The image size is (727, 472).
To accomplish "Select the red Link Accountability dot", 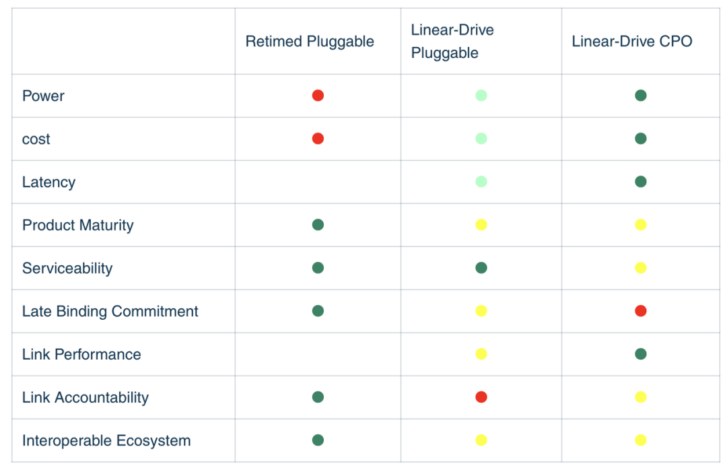I will click(481, 397).
